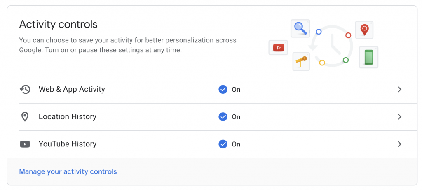Click the magnifying glass illustration tile
Image resolution: width=422 pixels, height=190 pixels.
point(300,28)
